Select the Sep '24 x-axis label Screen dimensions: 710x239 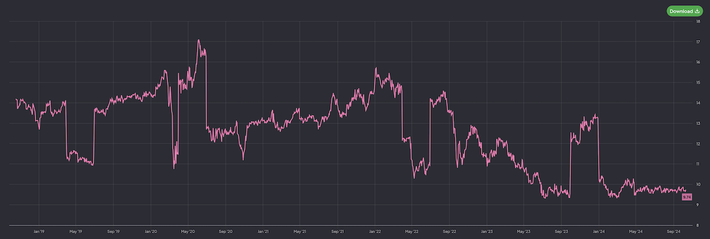pos(674,233)
